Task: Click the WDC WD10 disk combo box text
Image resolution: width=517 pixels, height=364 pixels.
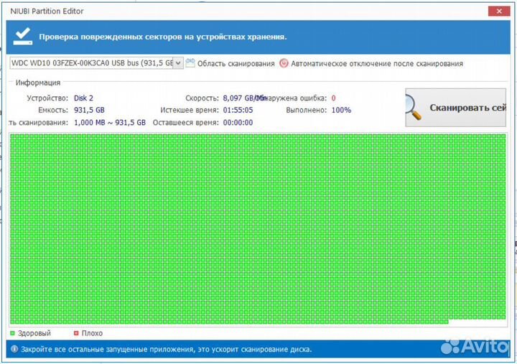Action: pyautogui.click(x=92, y=63)
